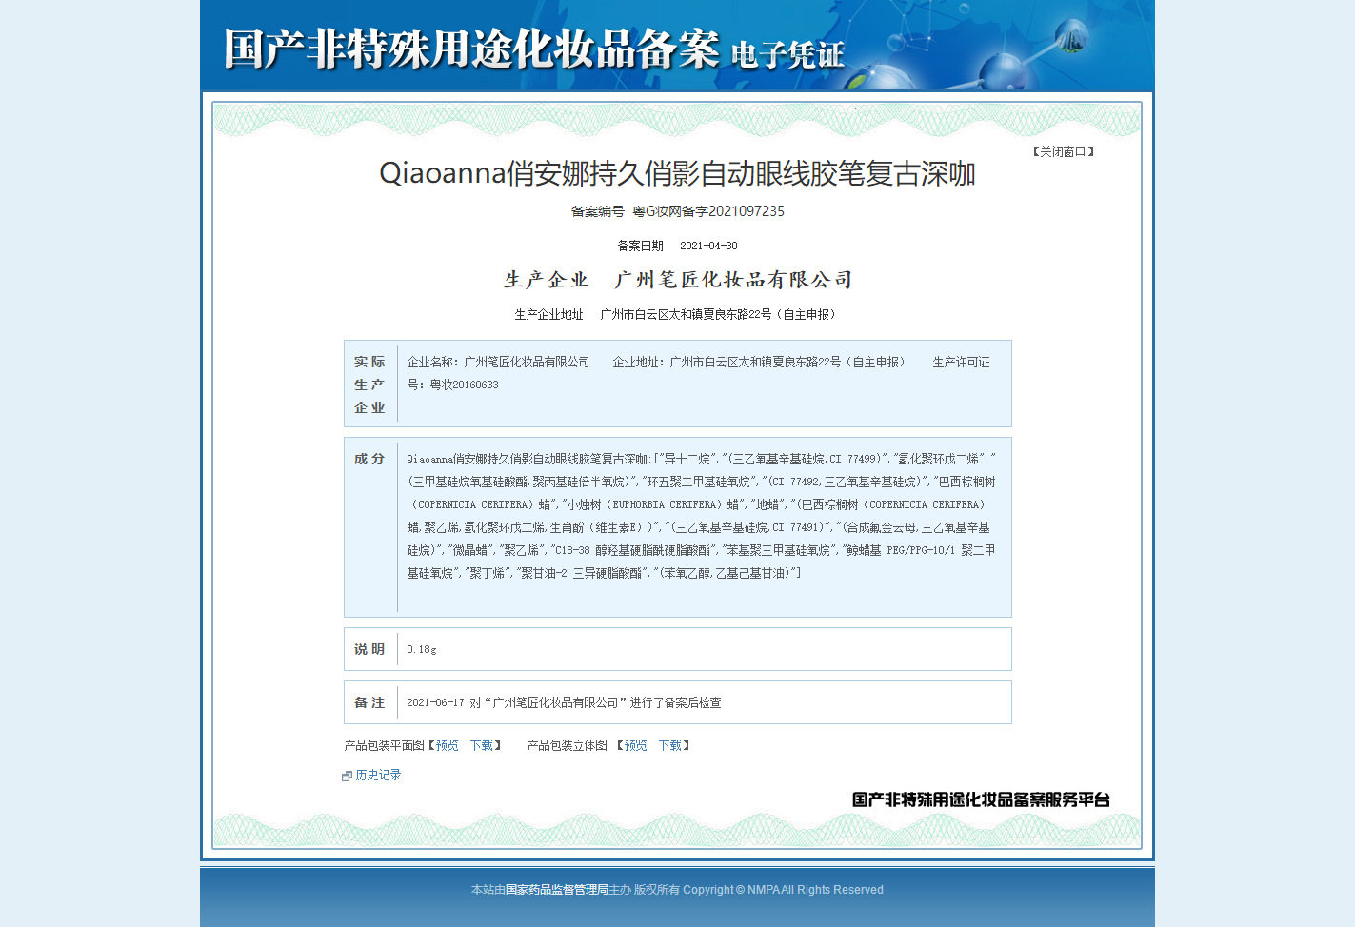The image size is (1355, 927).
Task: Click the 成分 ingredients row label
Action: click(x=369, y=459)
